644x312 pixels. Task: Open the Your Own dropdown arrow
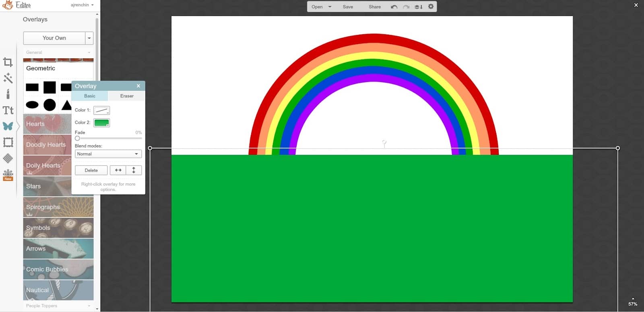pos(89,38)
